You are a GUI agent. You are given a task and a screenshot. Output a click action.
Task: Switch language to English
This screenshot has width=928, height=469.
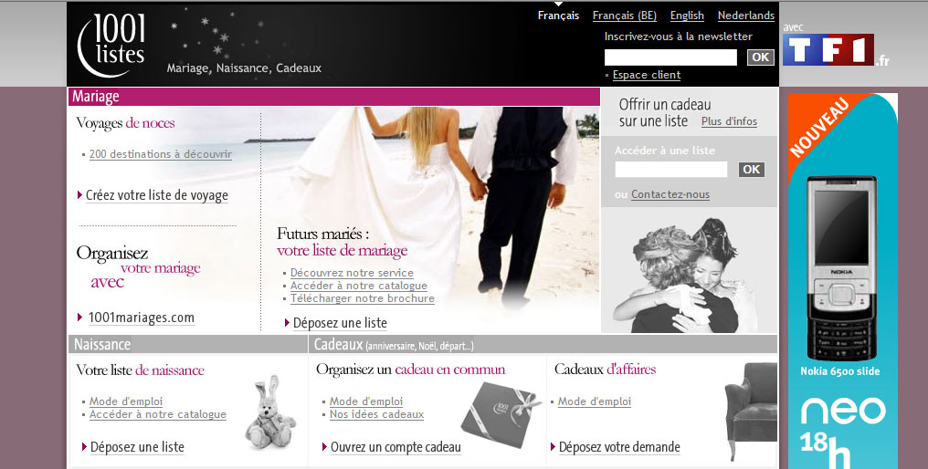[687, 16]
